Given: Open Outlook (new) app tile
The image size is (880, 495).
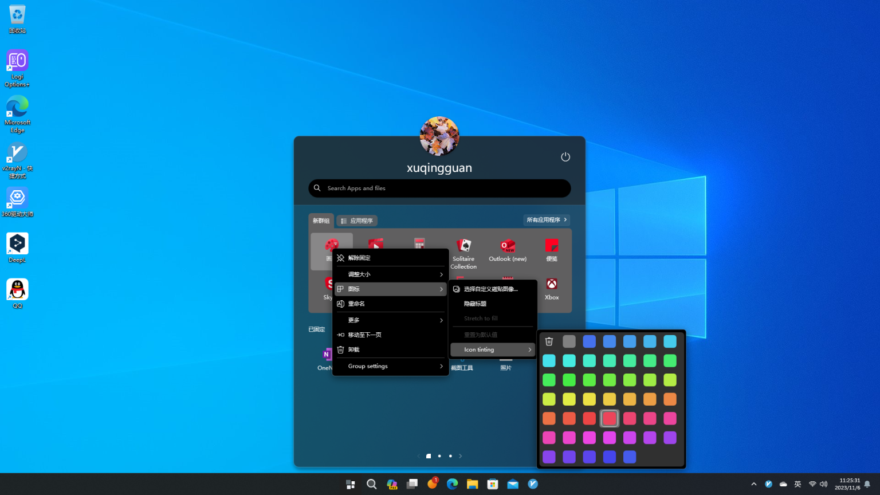Looking at the screenshot, I should point(508,250).
